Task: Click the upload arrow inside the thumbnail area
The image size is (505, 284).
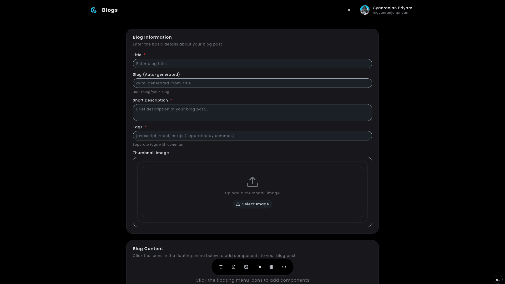Action: 252,182
